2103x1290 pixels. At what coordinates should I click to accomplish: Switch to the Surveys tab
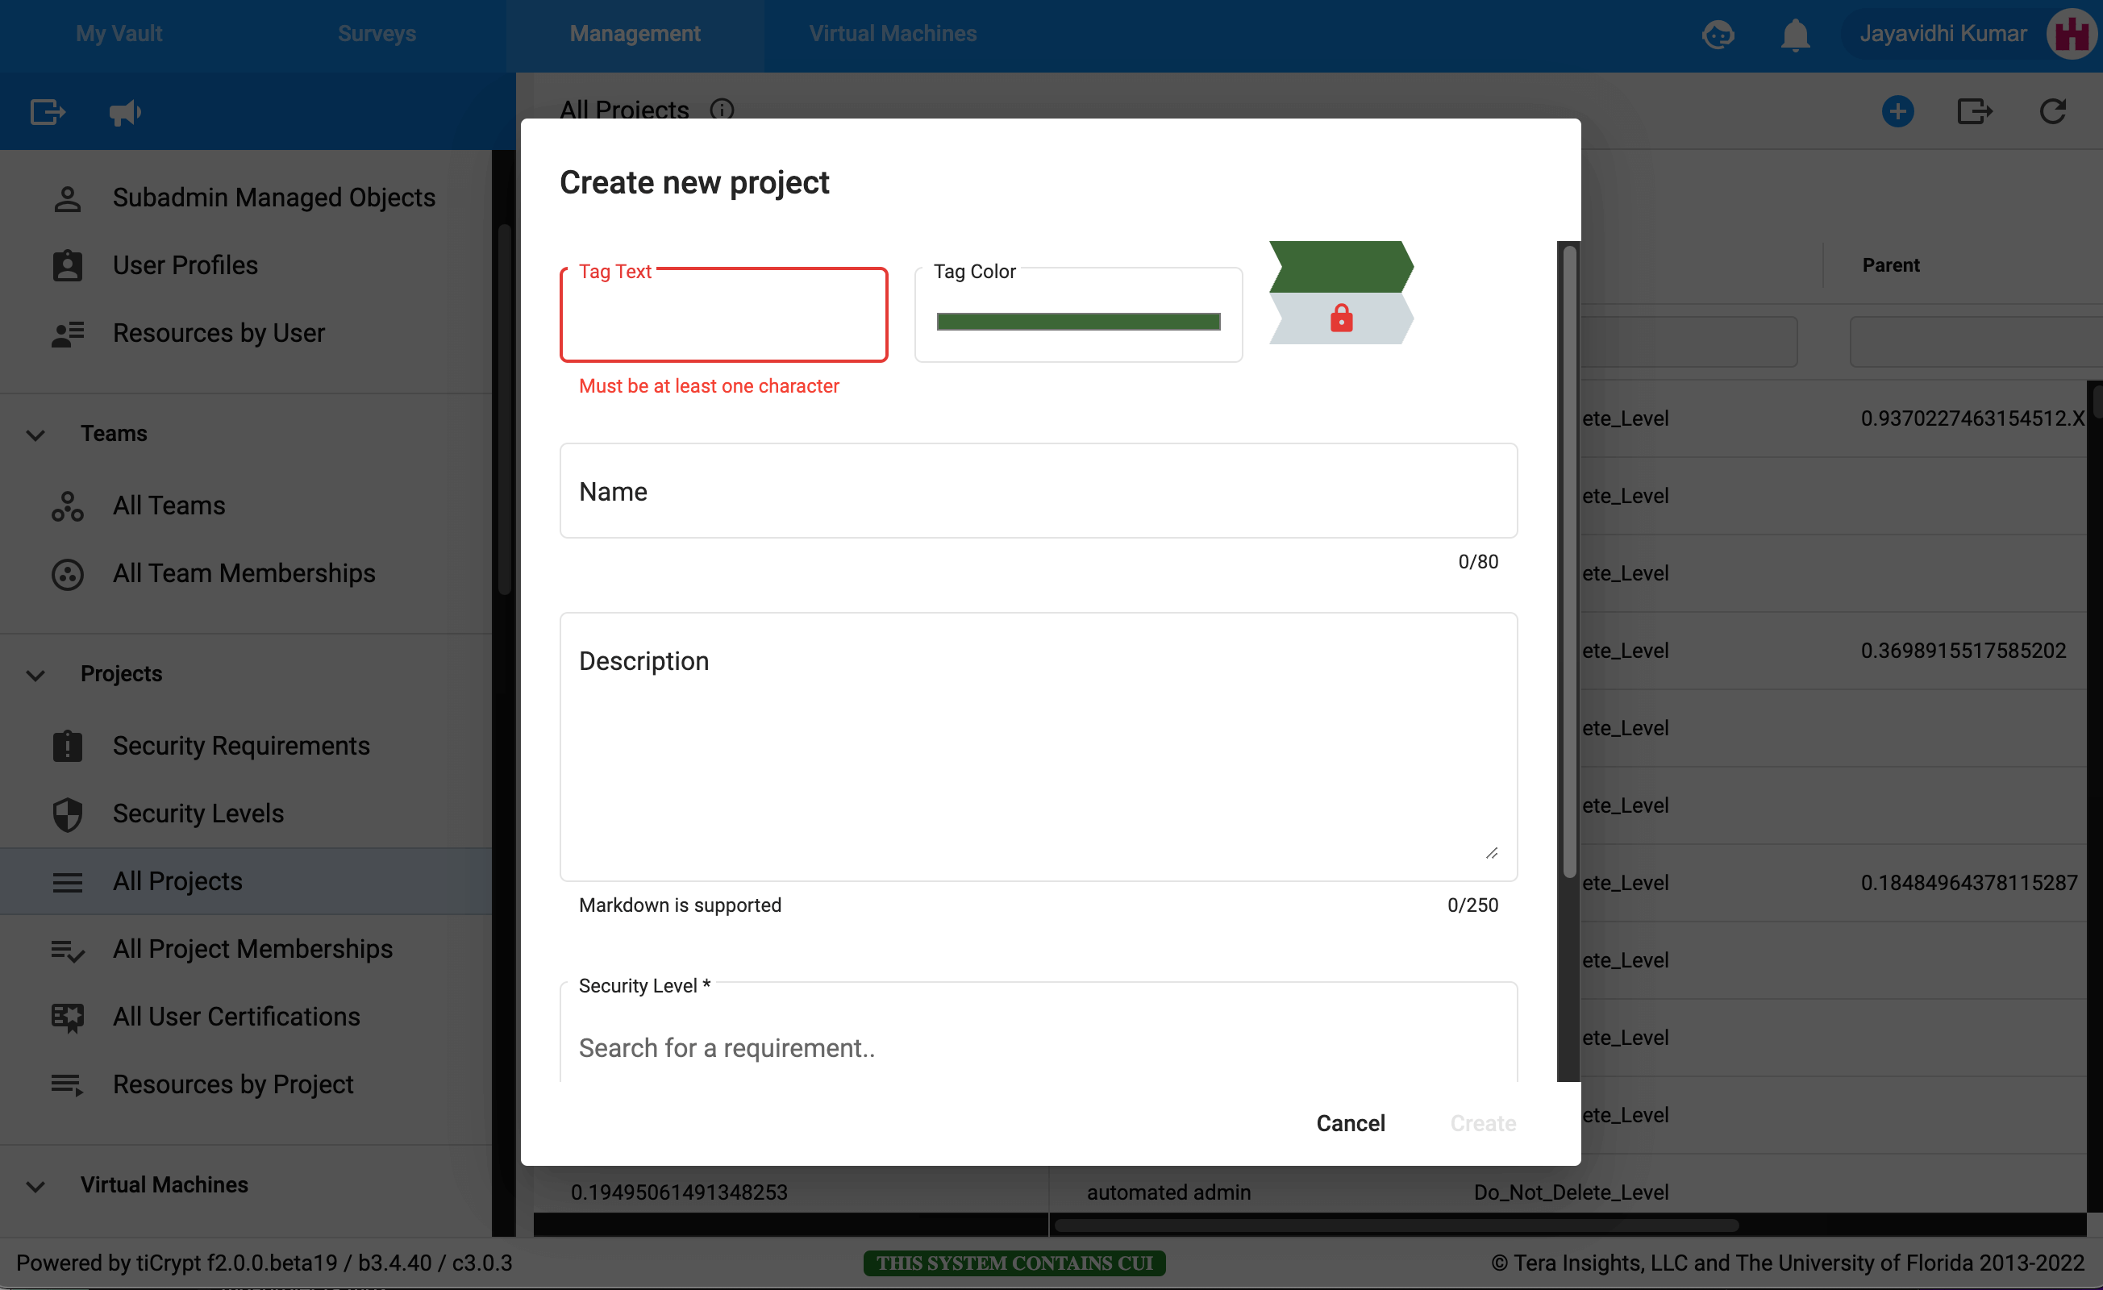377,34
